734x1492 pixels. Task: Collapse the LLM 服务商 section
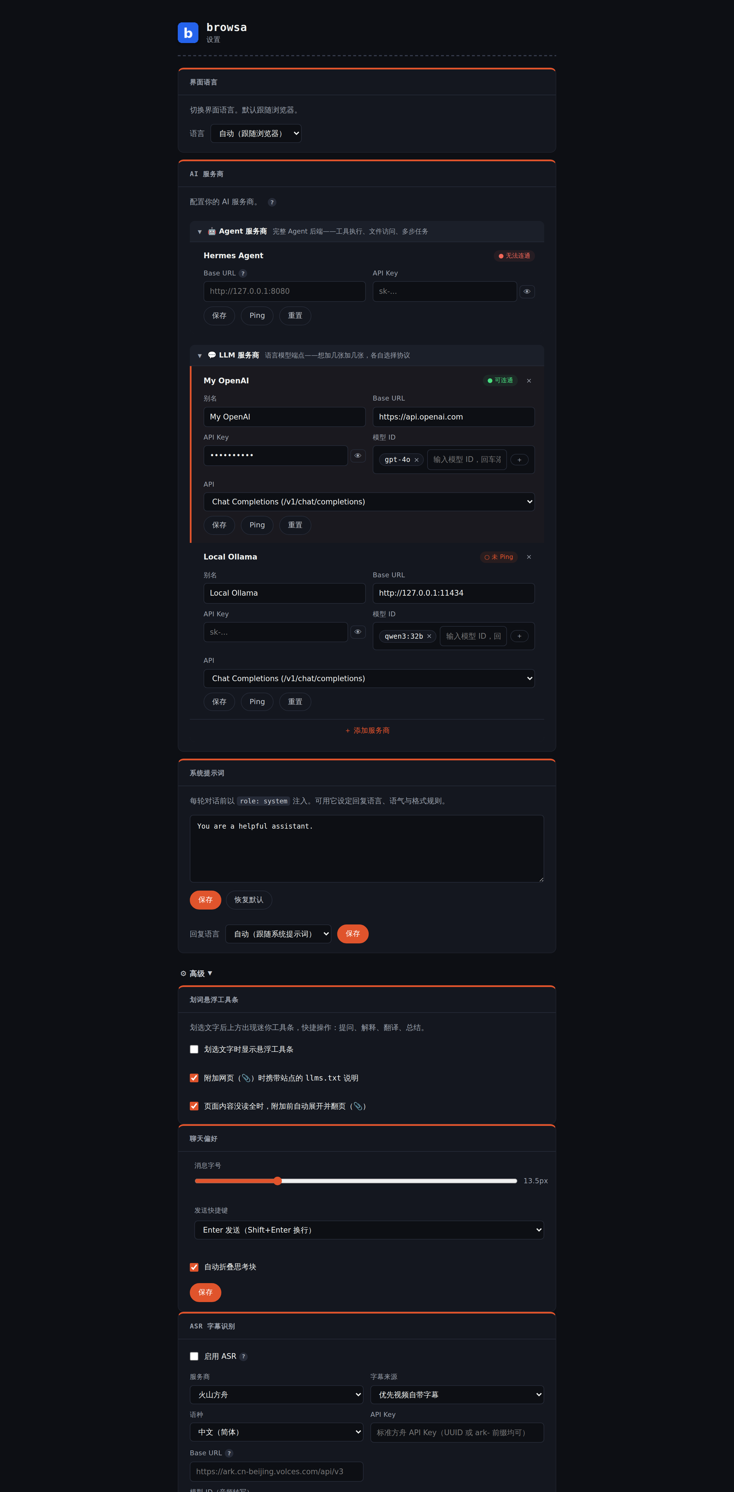[x=200, y=355]
